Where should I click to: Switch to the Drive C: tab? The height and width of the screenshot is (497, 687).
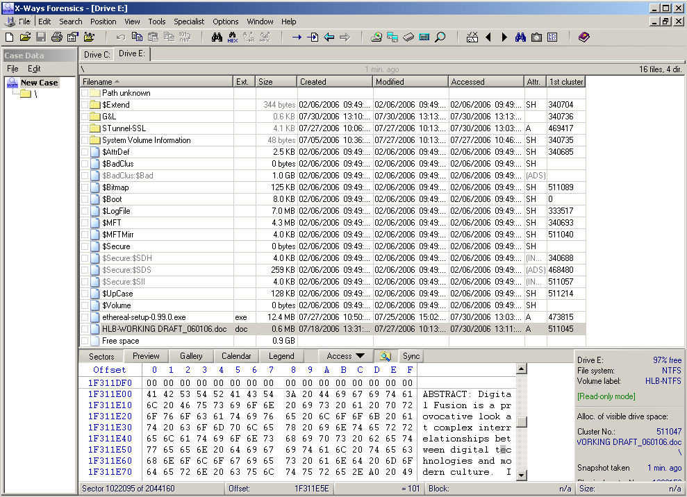point(97,54)
